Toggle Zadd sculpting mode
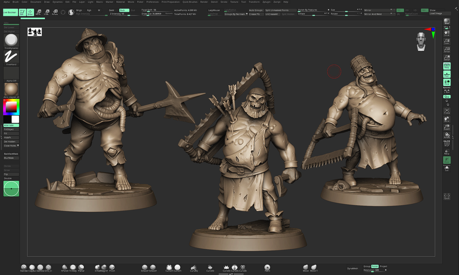The image size is (459, 275). pyautogui.click(x=113, y=10)
